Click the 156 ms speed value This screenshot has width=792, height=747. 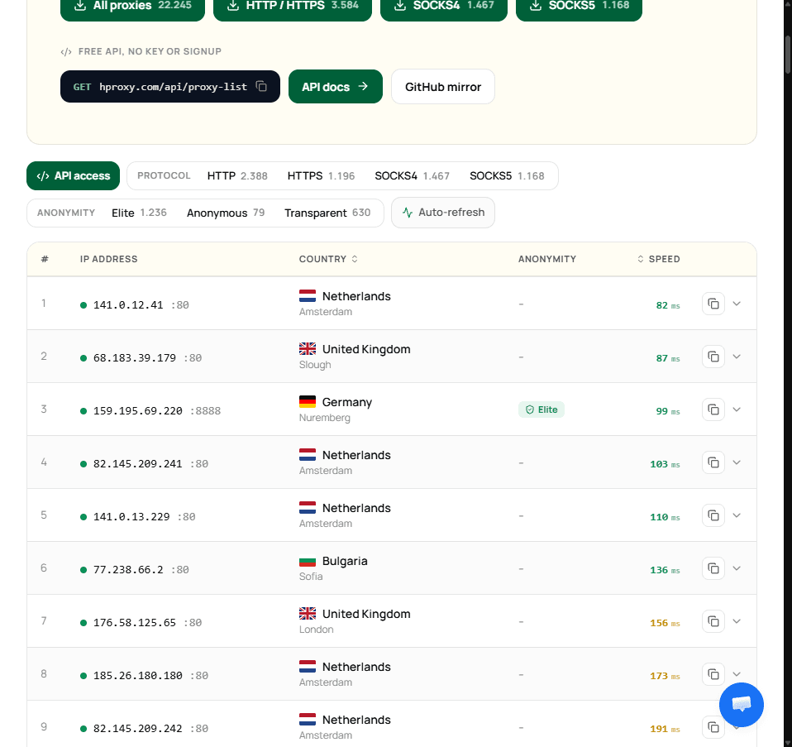tap(665, 623)
